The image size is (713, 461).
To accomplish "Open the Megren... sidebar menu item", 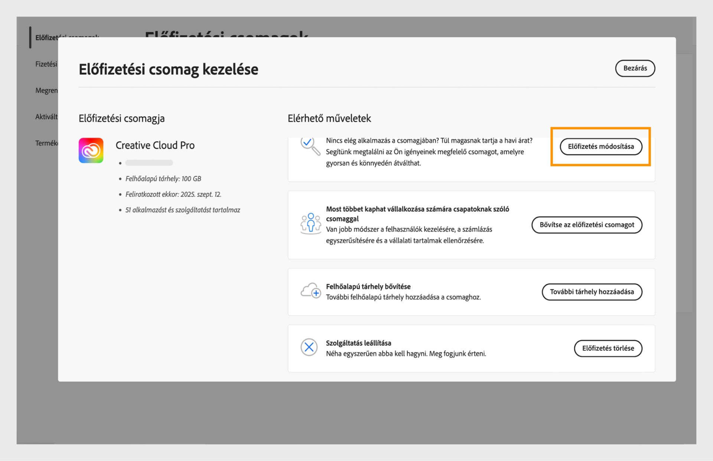I will (46, 90).
